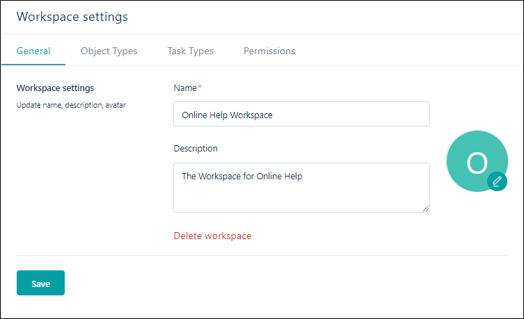Click the 'Online Help Workspace' text in Name

click(228, 115)
